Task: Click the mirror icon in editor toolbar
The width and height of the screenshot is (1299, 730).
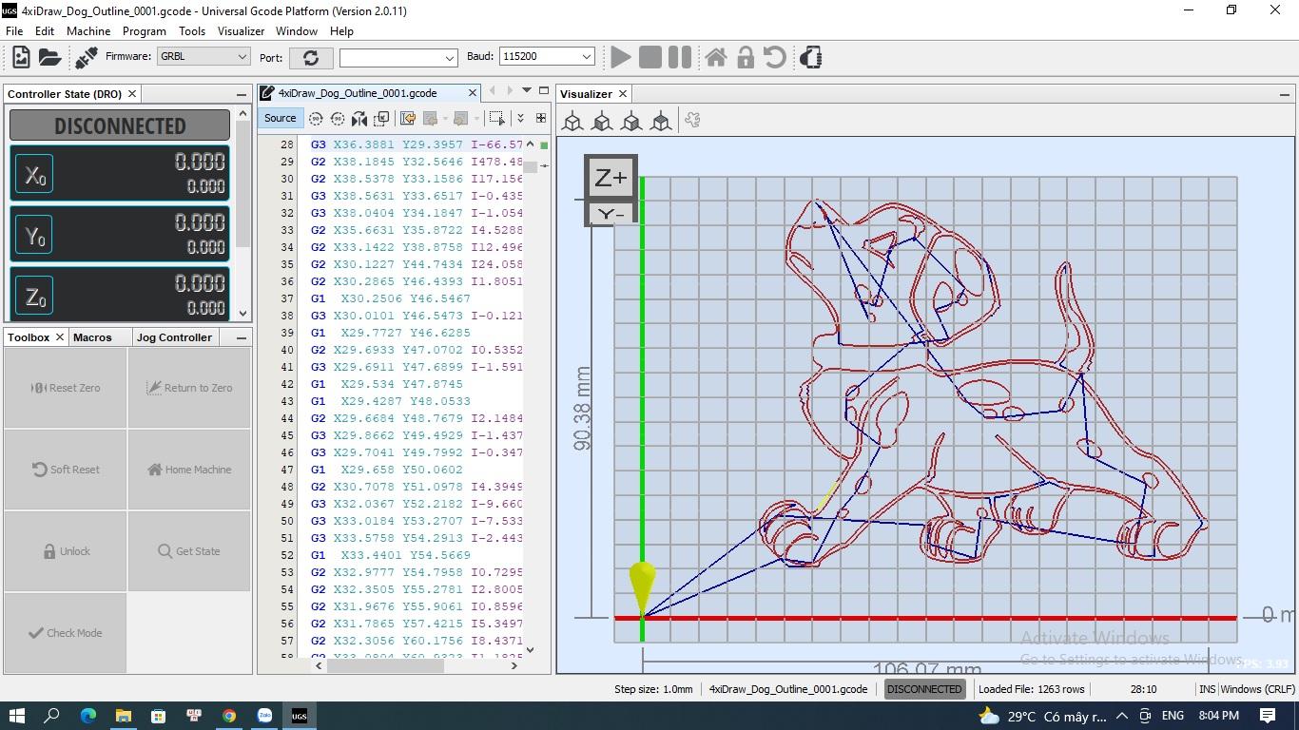Action: tap(359, 119)
